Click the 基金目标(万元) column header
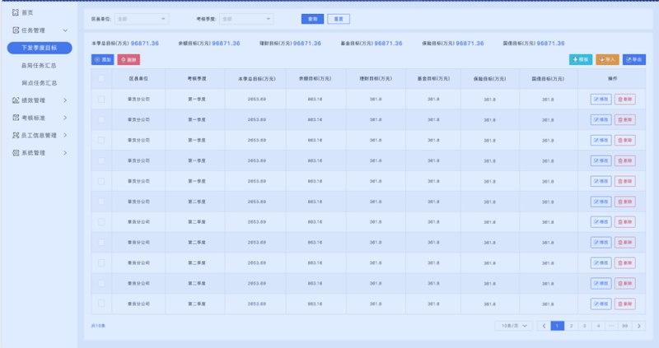This screenshot has height=348, width=659. tap(433, 78)
